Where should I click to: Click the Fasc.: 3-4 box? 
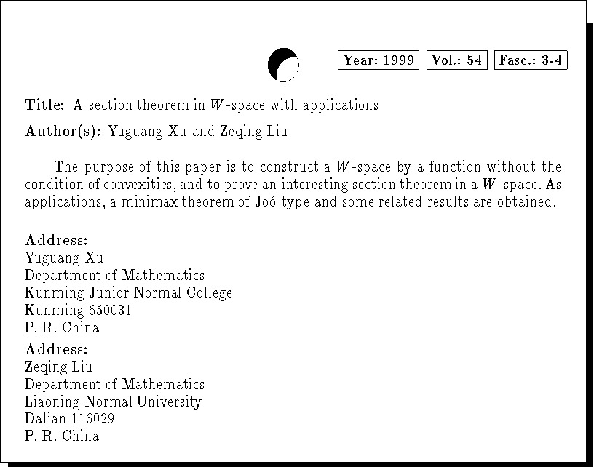pyautogui.click(x=530, y=60)
